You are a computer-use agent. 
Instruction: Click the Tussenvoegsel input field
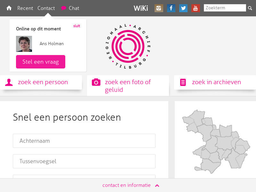click(84, 161)
